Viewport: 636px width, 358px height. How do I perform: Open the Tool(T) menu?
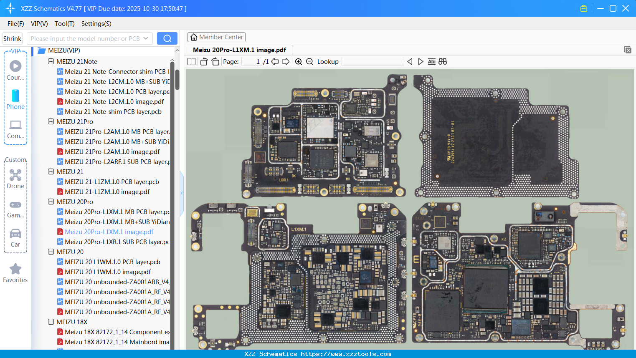(x=64, y=24)
